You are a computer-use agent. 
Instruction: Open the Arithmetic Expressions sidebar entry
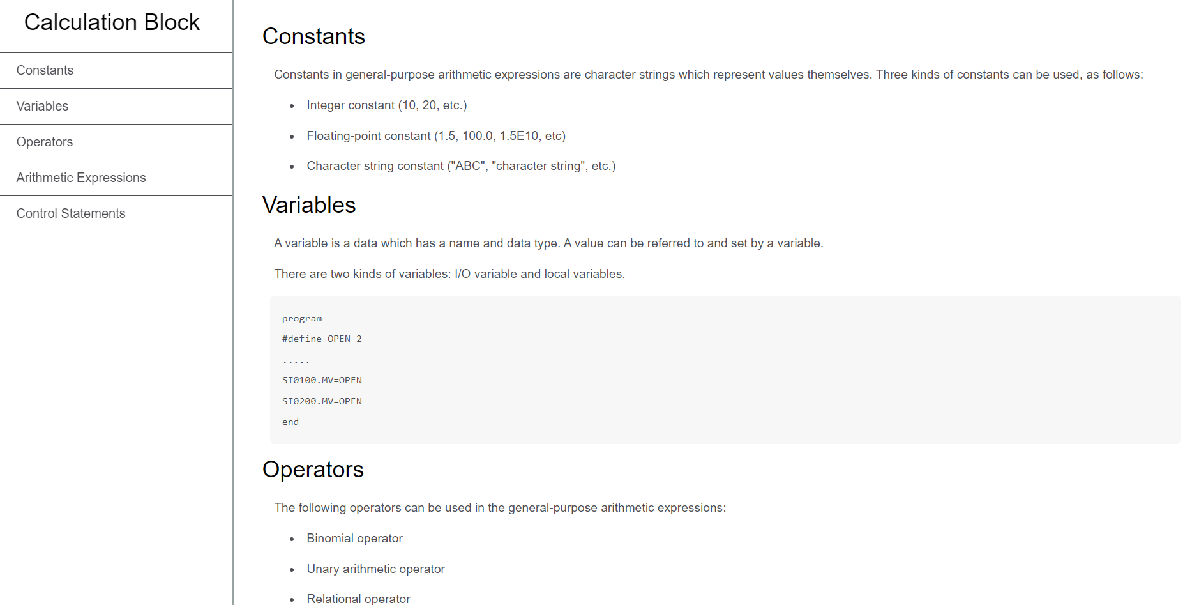coord(81,178)
